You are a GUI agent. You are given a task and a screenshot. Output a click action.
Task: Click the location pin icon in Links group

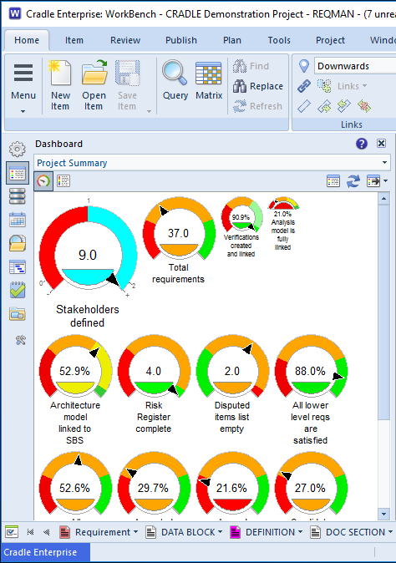(x=304, y=66)
